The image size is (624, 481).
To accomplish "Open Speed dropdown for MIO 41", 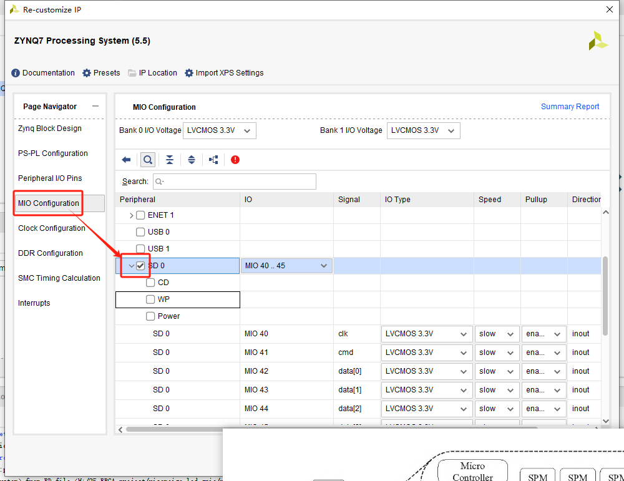I will (x=497, y=352).
